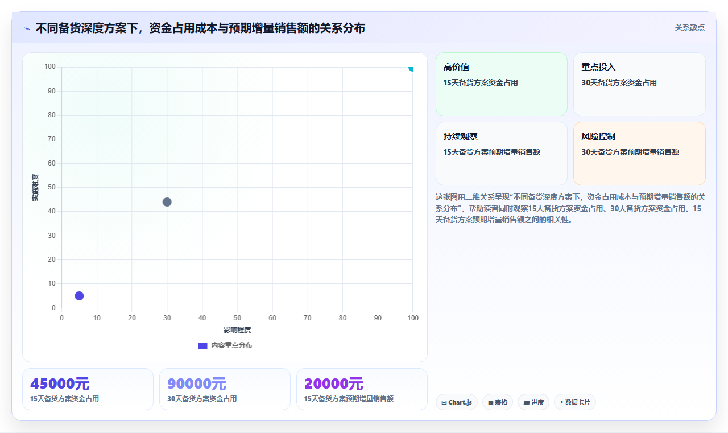Open the 重点投入 card
The image size is (728, 433).
pyautogui.click(x=639, y=84)
